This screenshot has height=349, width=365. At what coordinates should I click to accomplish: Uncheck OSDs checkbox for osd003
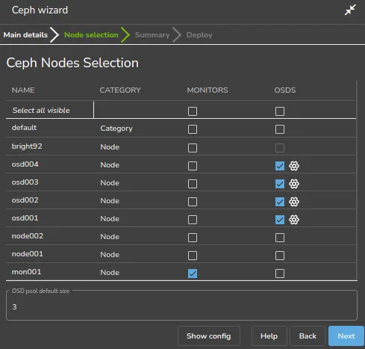click(x=280, y=184)
